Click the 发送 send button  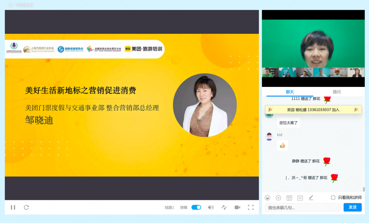[x=352, y=207]
